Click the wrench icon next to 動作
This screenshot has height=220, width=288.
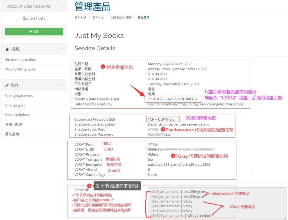(x=7, y=85)
